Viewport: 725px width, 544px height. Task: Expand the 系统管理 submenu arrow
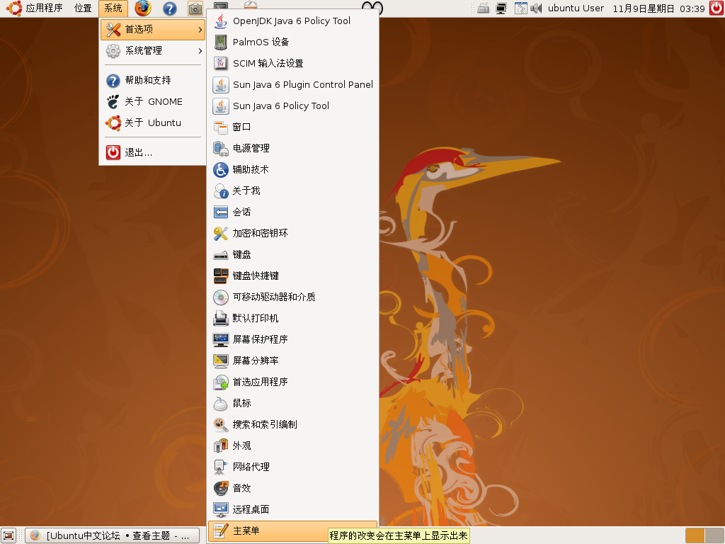point(200,51)
